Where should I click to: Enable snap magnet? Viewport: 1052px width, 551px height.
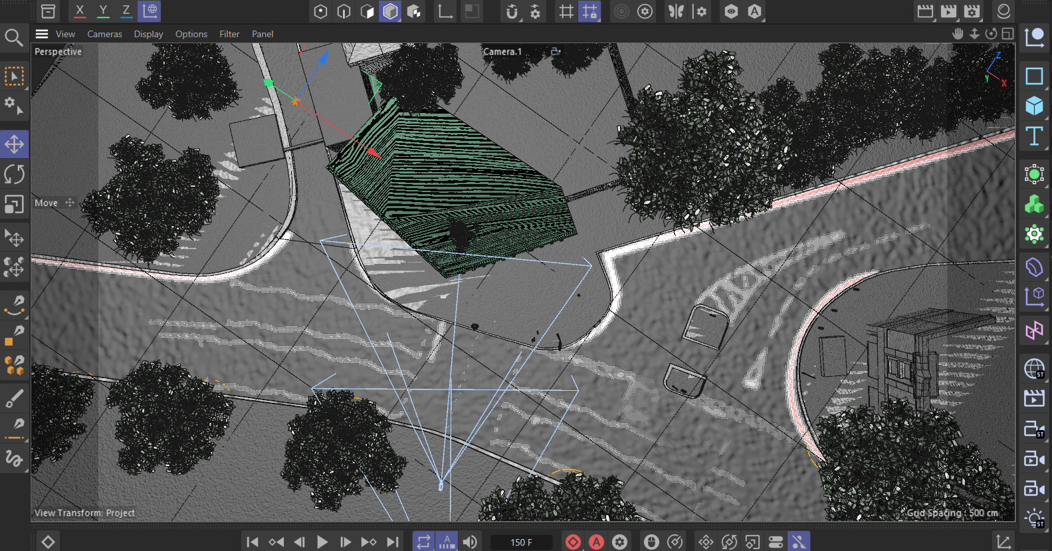coord(512,11)
